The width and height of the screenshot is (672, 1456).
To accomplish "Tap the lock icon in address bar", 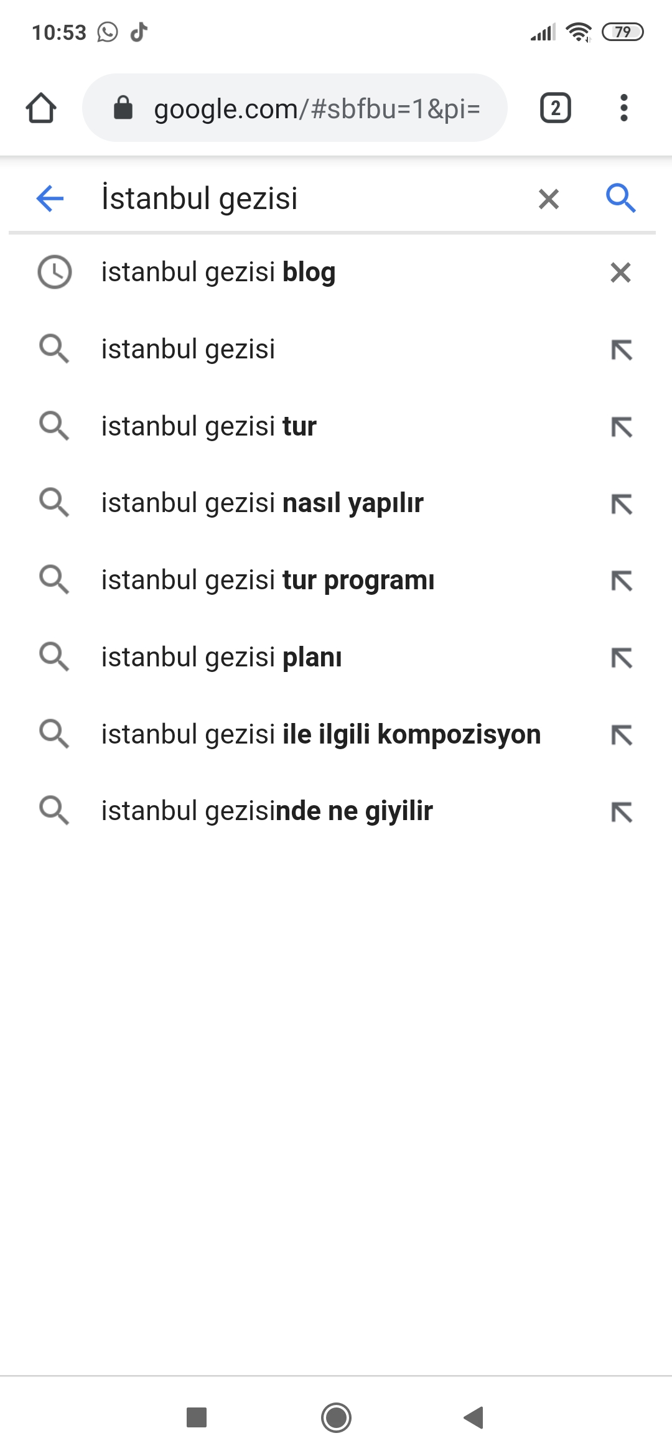I will (x=123, y=108).
